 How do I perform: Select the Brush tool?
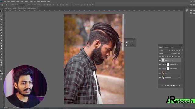point(1,33)
